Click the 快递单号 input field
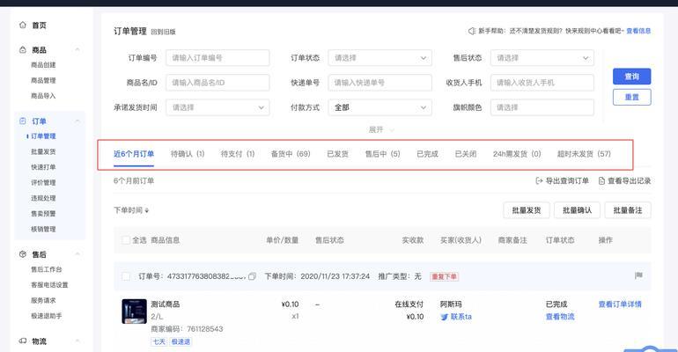 [380, 83]
